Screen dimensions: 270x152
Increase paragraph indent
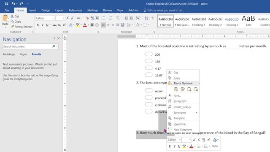pos(131,18)
